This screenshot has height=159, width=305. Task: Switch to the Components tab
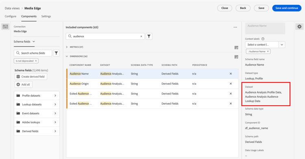click(x=29, y=16)
